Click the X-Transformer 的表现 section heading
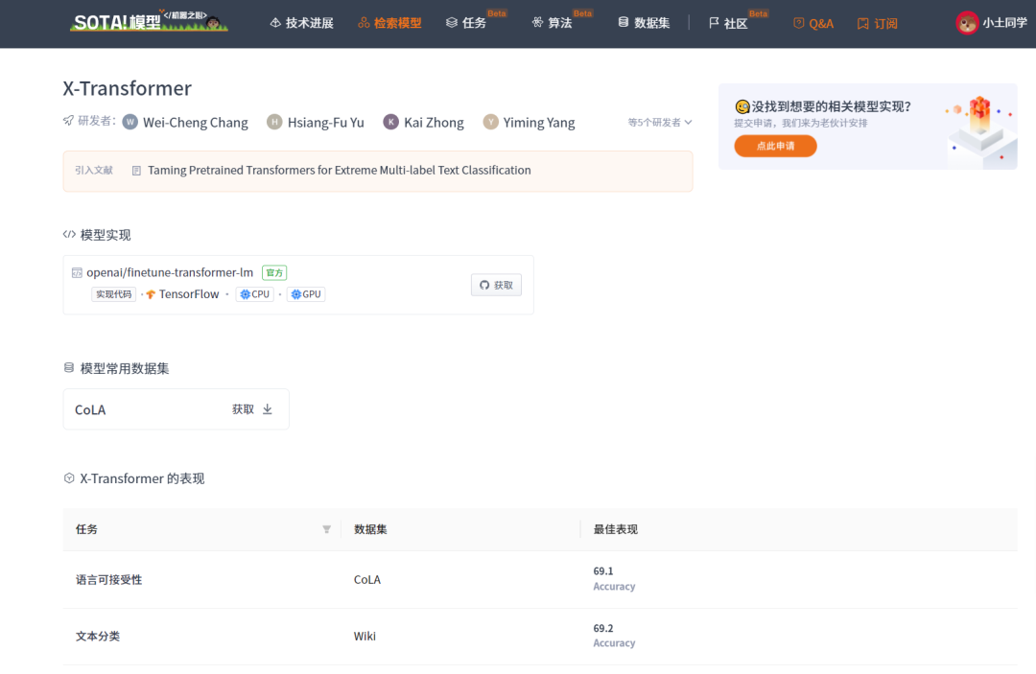1036x674 pixels. [142, 478]
